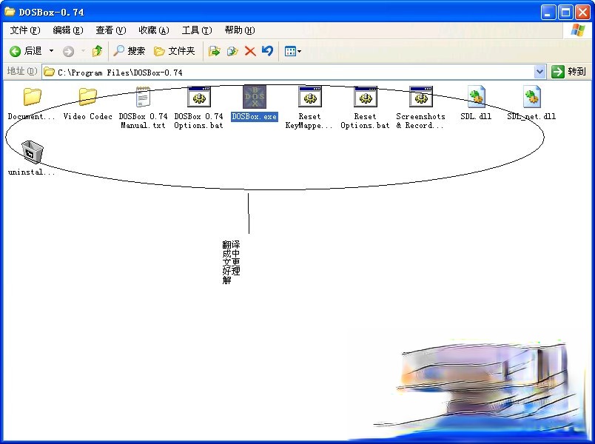Minimize the DOSBox-0.74 window
Viewport: 595px width, 444px height.
(x=548, y=13)
